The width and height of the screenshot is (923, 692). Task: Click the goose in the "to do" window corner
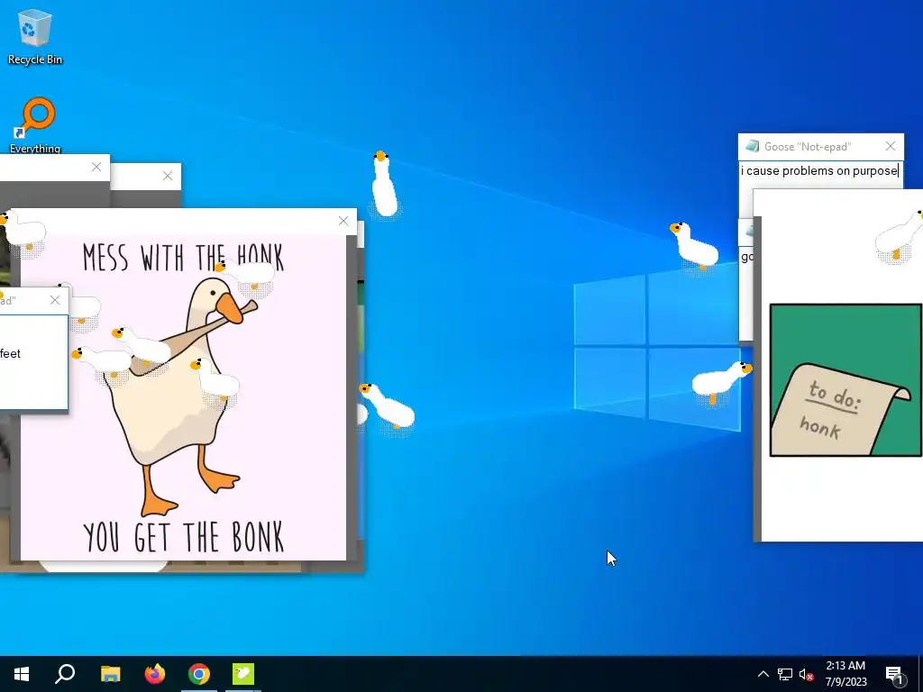pos(900,237)
